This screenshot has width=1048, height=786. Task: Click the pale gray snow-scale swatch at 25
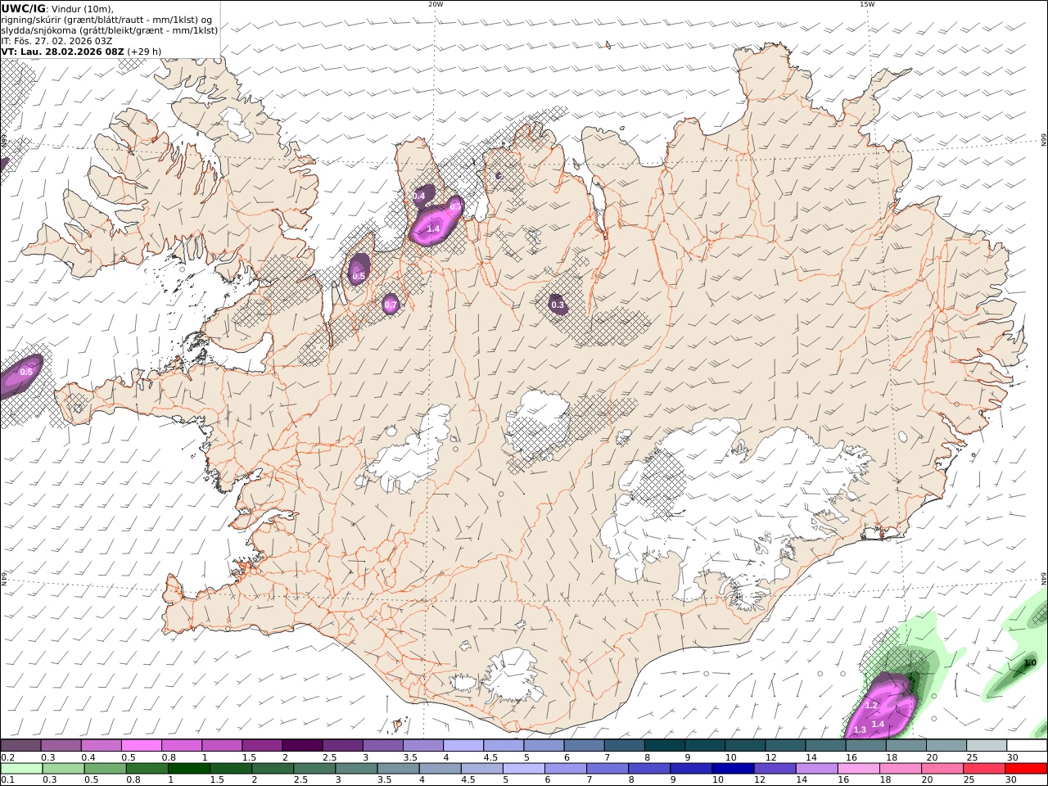click(x=987, y=746)
